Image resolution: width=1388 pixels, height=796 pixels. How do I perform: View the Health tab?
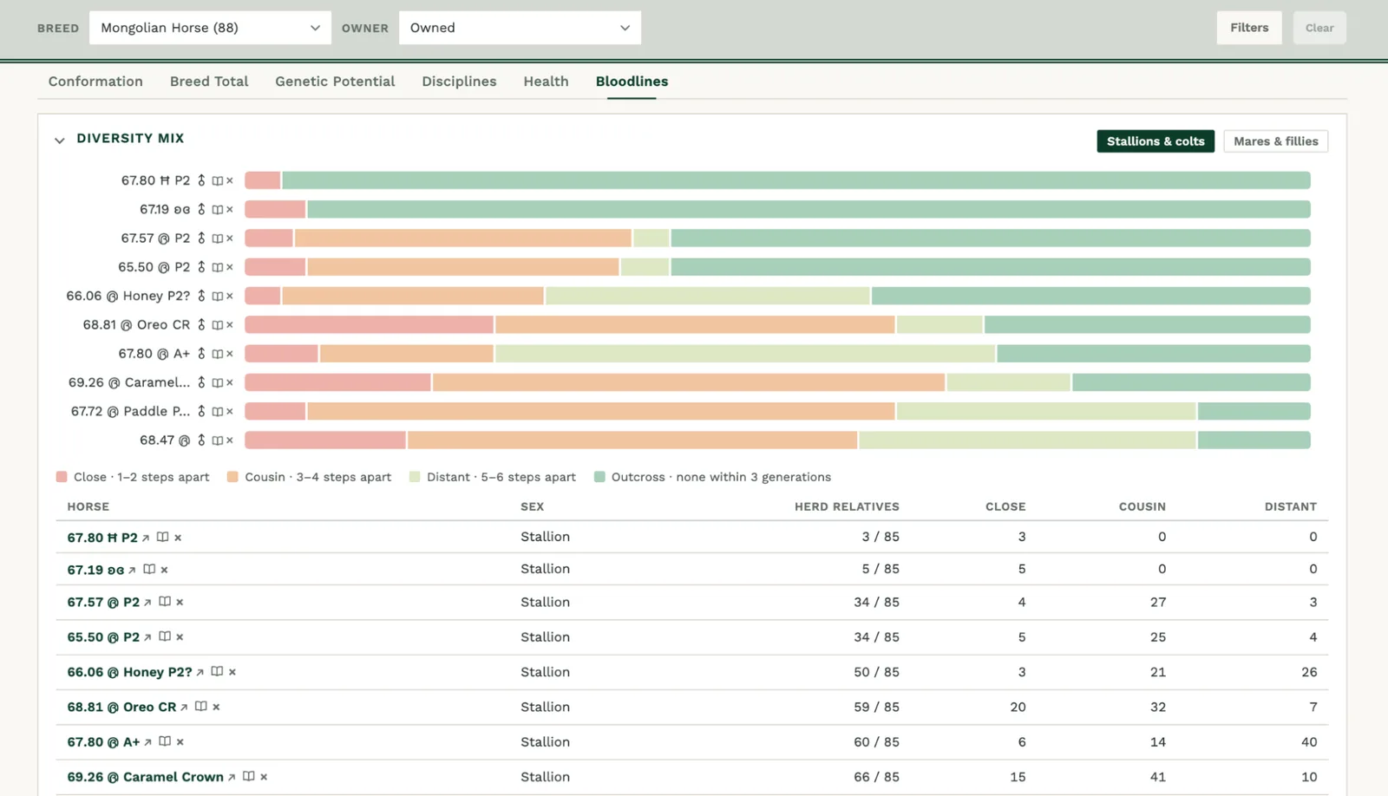546,82
